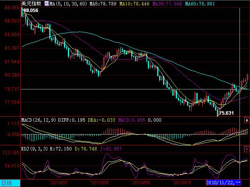Click the 78.737 price axis label
The width and height of the screenshot is (250, 187).
[12, 89]
